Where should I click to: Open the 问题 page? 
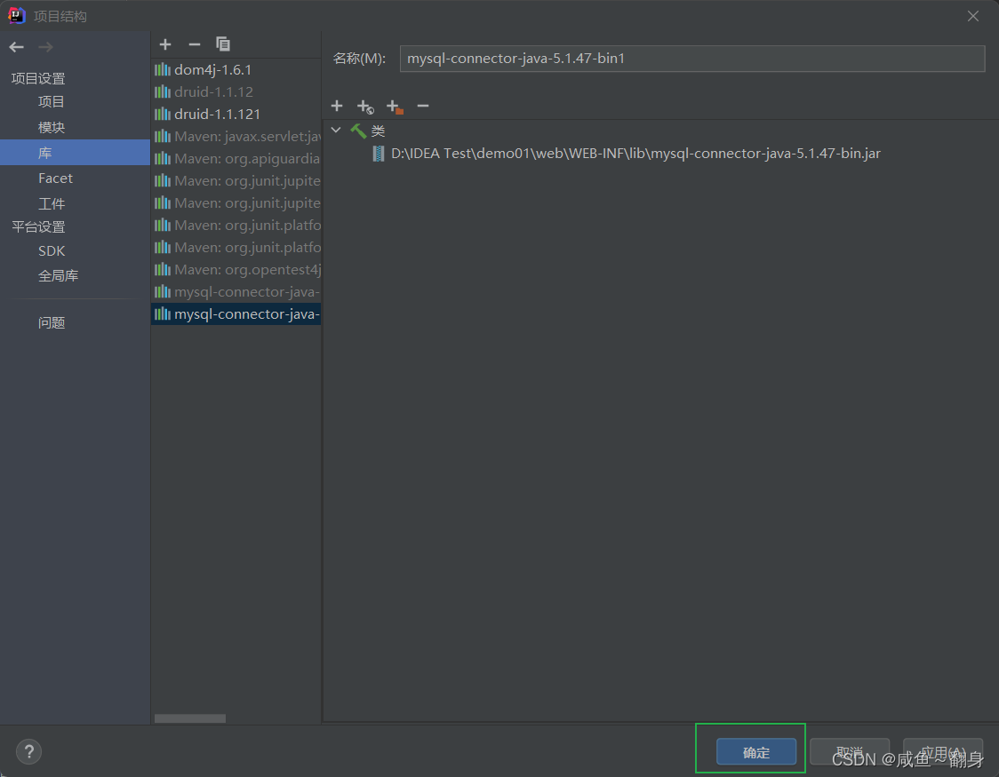[51, 322]
